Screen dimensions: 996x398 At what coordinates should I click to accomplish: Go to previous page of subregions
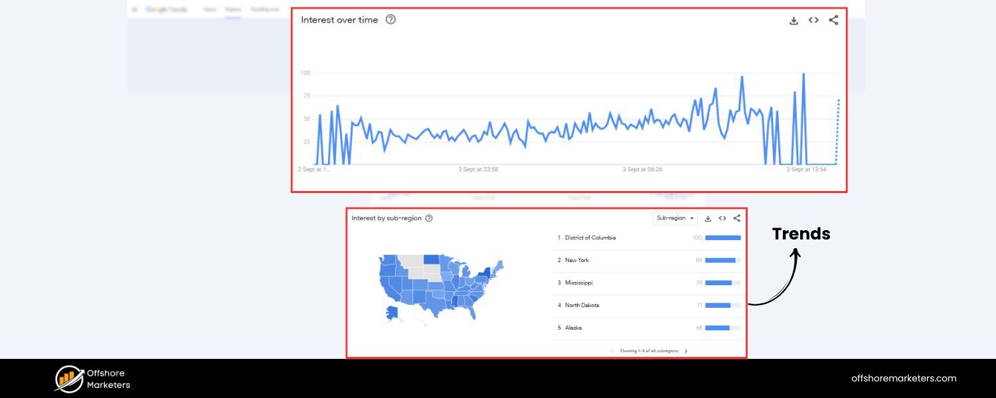(x=612, y=351)
